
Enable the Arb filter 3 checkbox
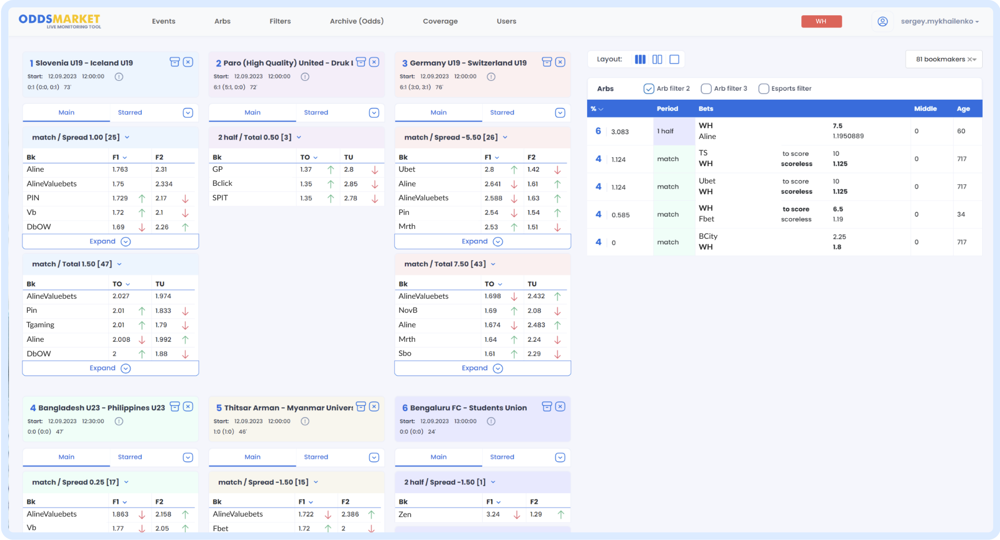point(706,89)
